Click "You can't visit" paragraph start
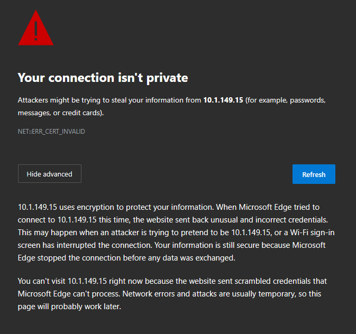356x334 pixels. (43, 281)
